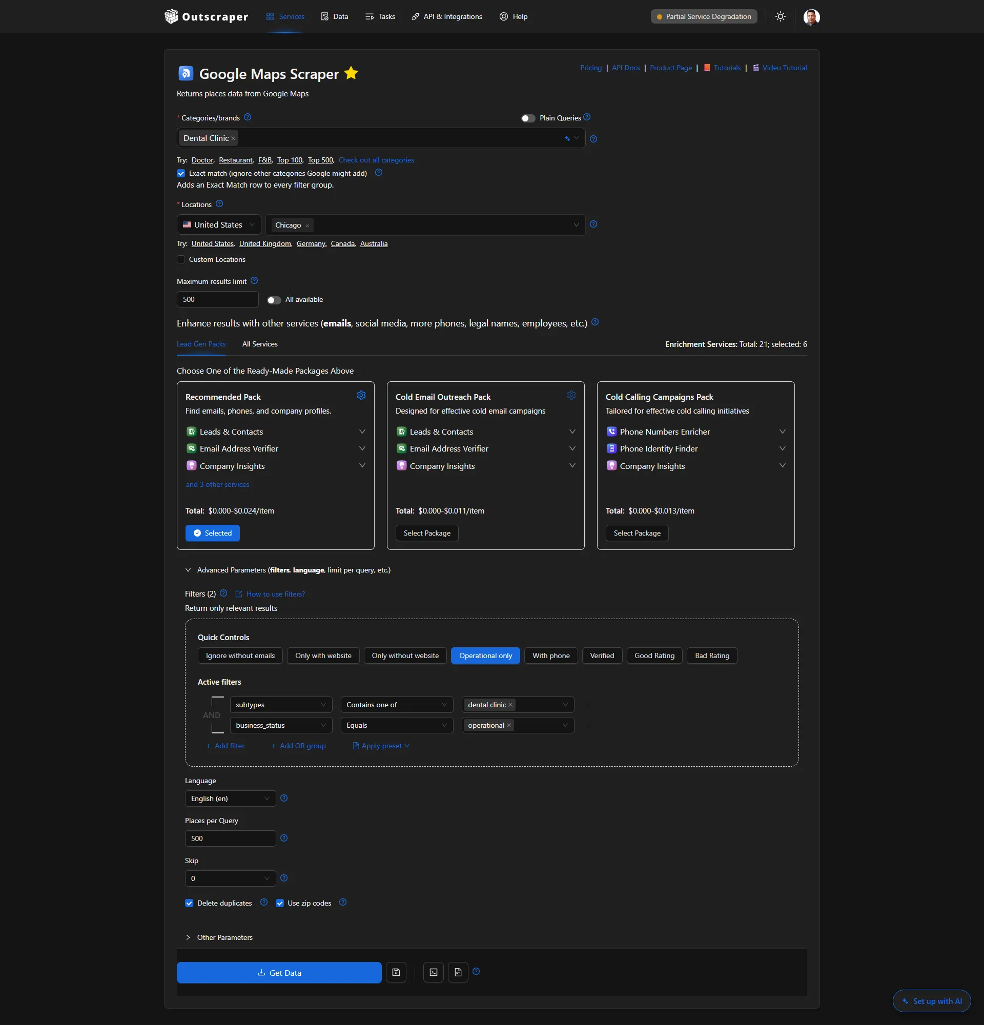984x1025 pixels.
Task: Click the Maximum results limit input field
Action: pos(217,300)
